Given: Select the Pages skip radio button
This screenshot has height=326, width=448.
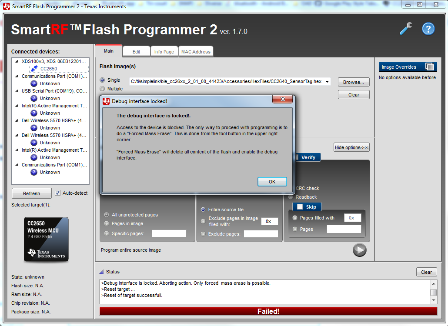Looking at the screenshot, I should (x=295, y=229).
